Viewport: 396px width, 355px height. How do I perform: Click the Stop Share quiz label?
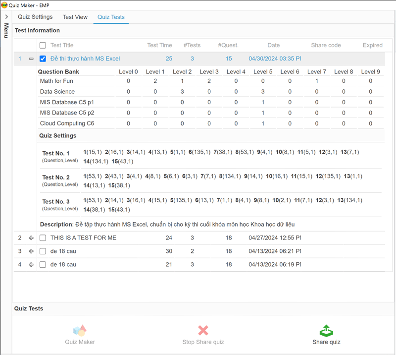[x=203, y=342]
